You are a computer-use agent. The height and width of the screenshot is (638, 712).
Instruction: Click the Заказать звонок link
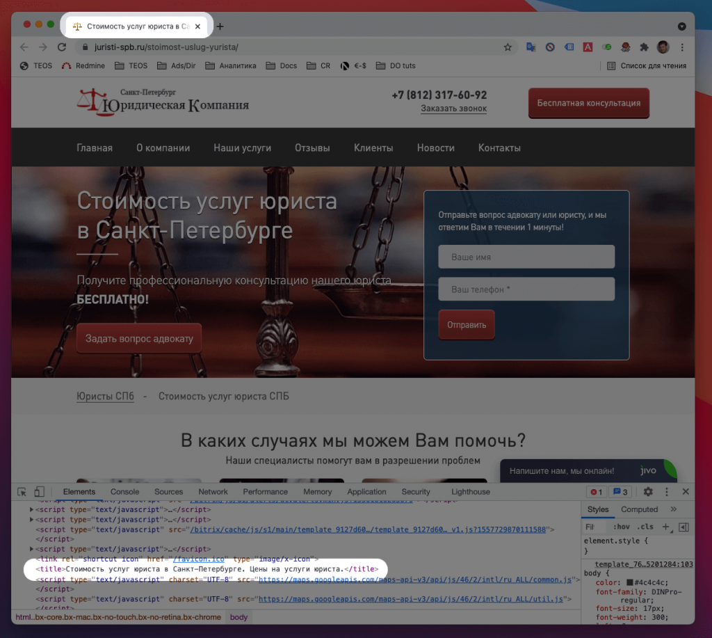[x=453, y=109]
